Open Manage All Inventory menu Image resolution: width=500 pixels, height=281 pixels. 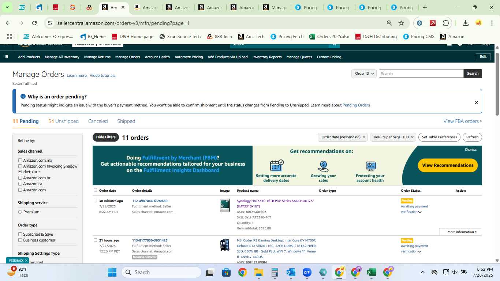(62, 57)
